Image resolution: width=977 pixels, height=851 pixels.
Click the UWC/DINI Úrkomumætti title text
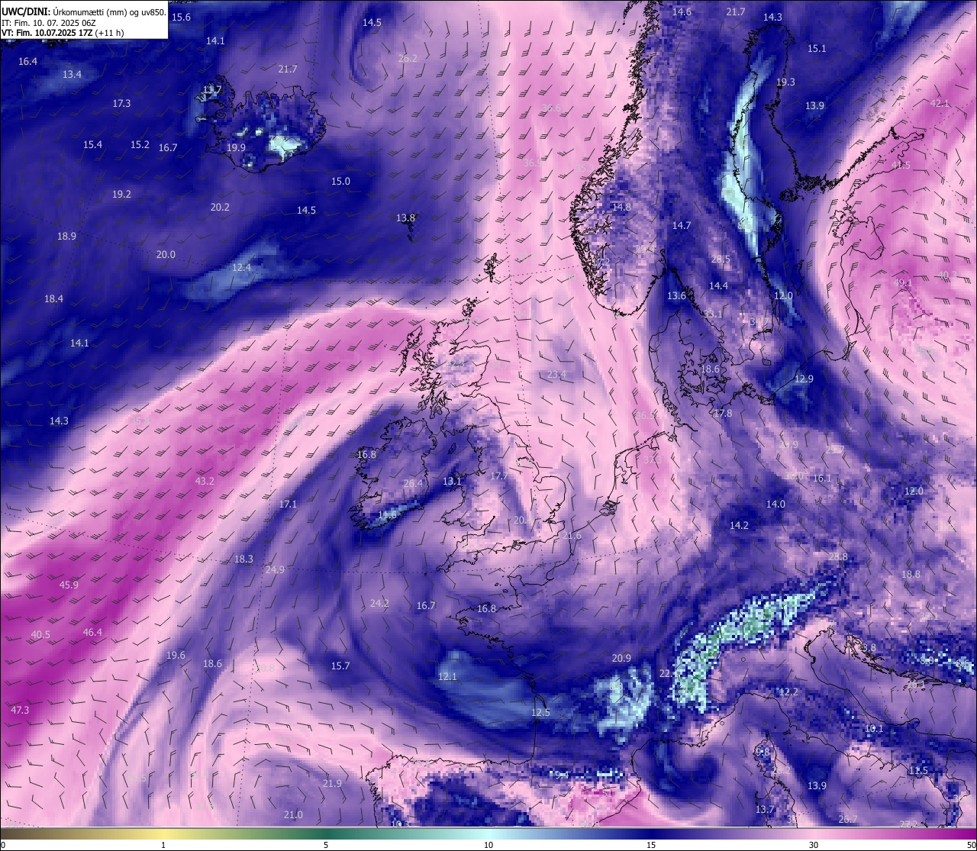[x=83, y=12]
